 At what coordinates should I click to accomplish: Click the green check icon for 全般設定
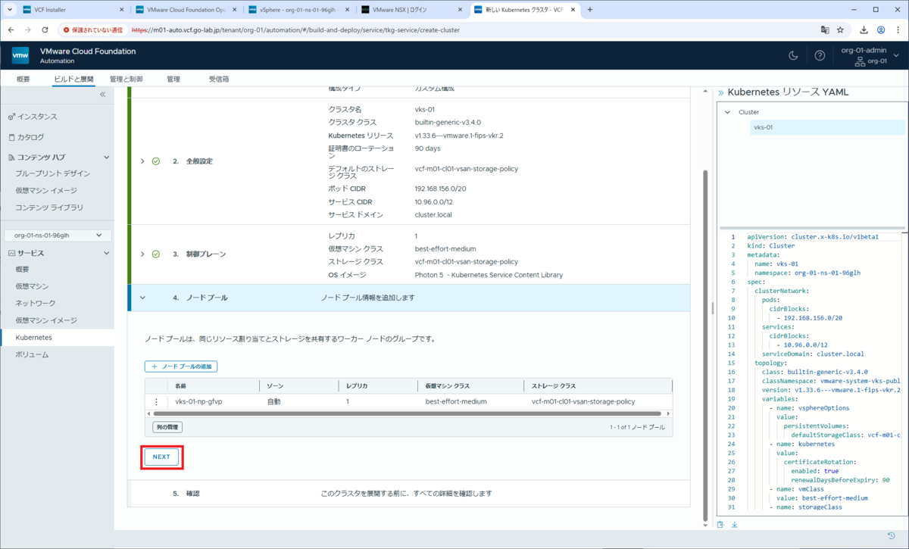point(156,161)
